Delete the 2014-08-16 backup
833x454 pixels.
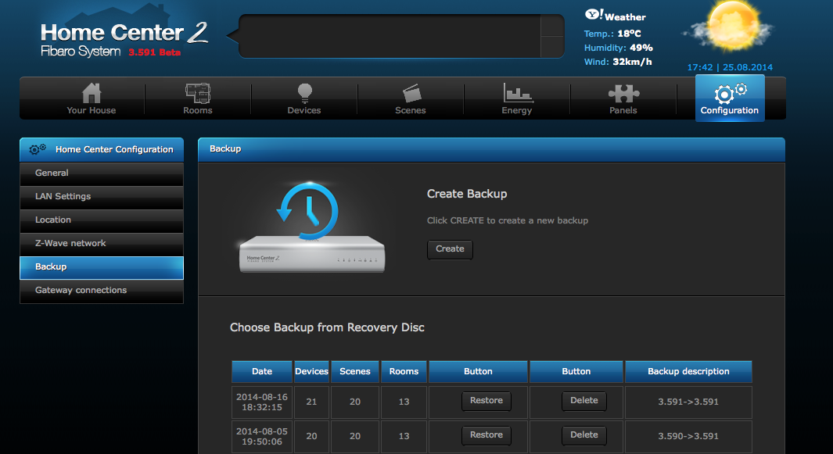(x=583, y=401)
